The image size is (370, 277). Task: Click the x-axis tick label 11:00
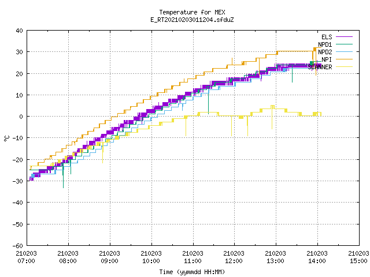193,261
